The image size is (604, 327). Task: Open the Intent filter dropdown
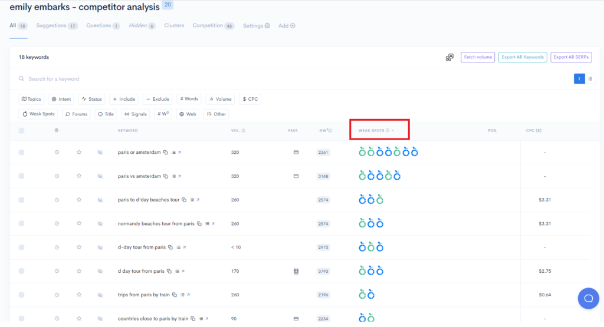click(x=61, y=99)
